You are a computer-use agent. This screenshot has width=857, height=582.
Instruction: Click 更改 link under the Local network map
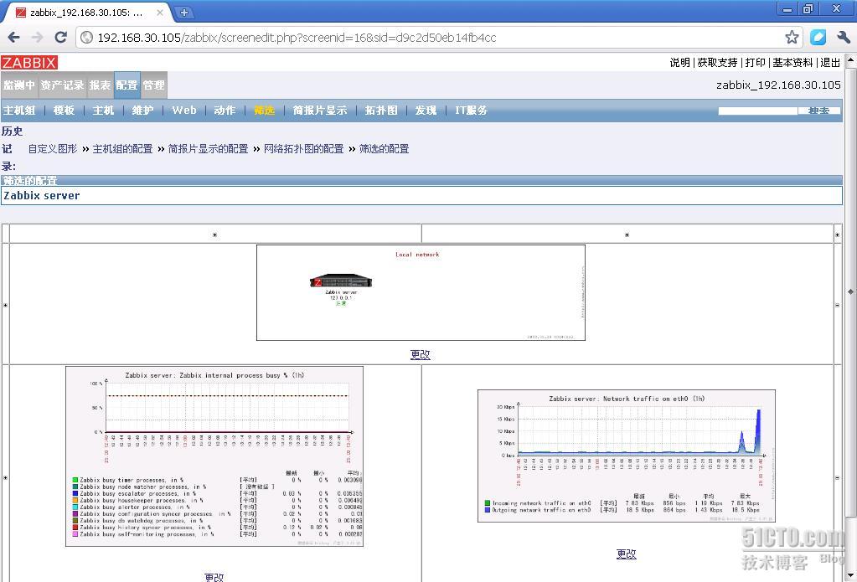[421, 354]
